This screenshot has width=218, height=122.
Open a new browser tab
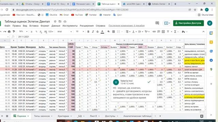point(175,4)
